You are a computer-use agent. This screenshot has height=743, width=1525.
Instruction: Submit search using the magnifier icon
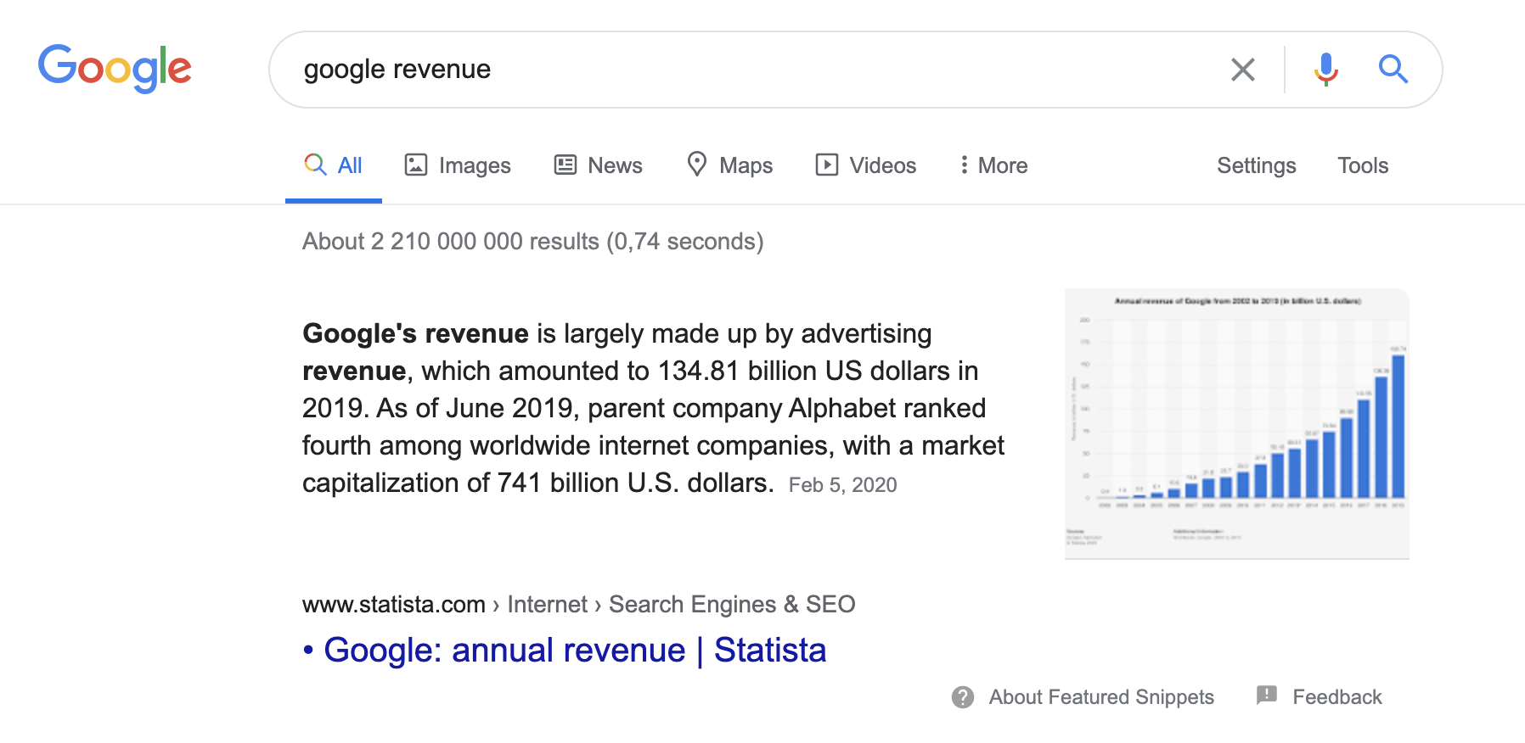1393,69
